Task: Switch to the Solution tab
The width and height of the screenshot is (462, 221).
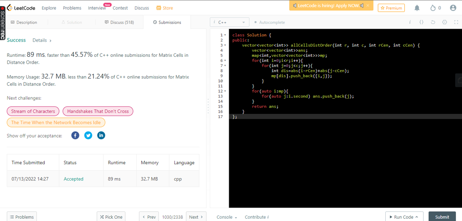Action: 72,22
